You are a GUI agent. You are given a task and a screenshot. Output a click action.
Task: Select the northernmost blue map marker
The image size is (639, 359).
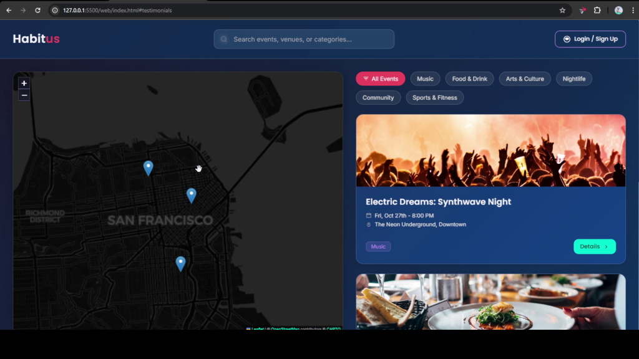point(149,168)
